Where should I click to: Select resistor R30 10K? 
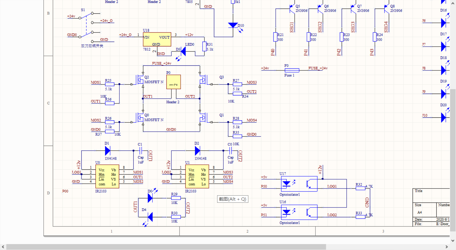tap(176, 217)
